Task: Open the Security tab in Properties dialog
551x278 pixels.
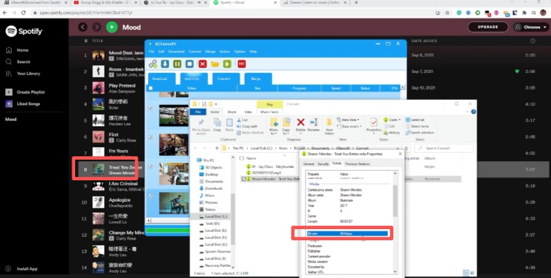Action: click(x=323, y=164)
